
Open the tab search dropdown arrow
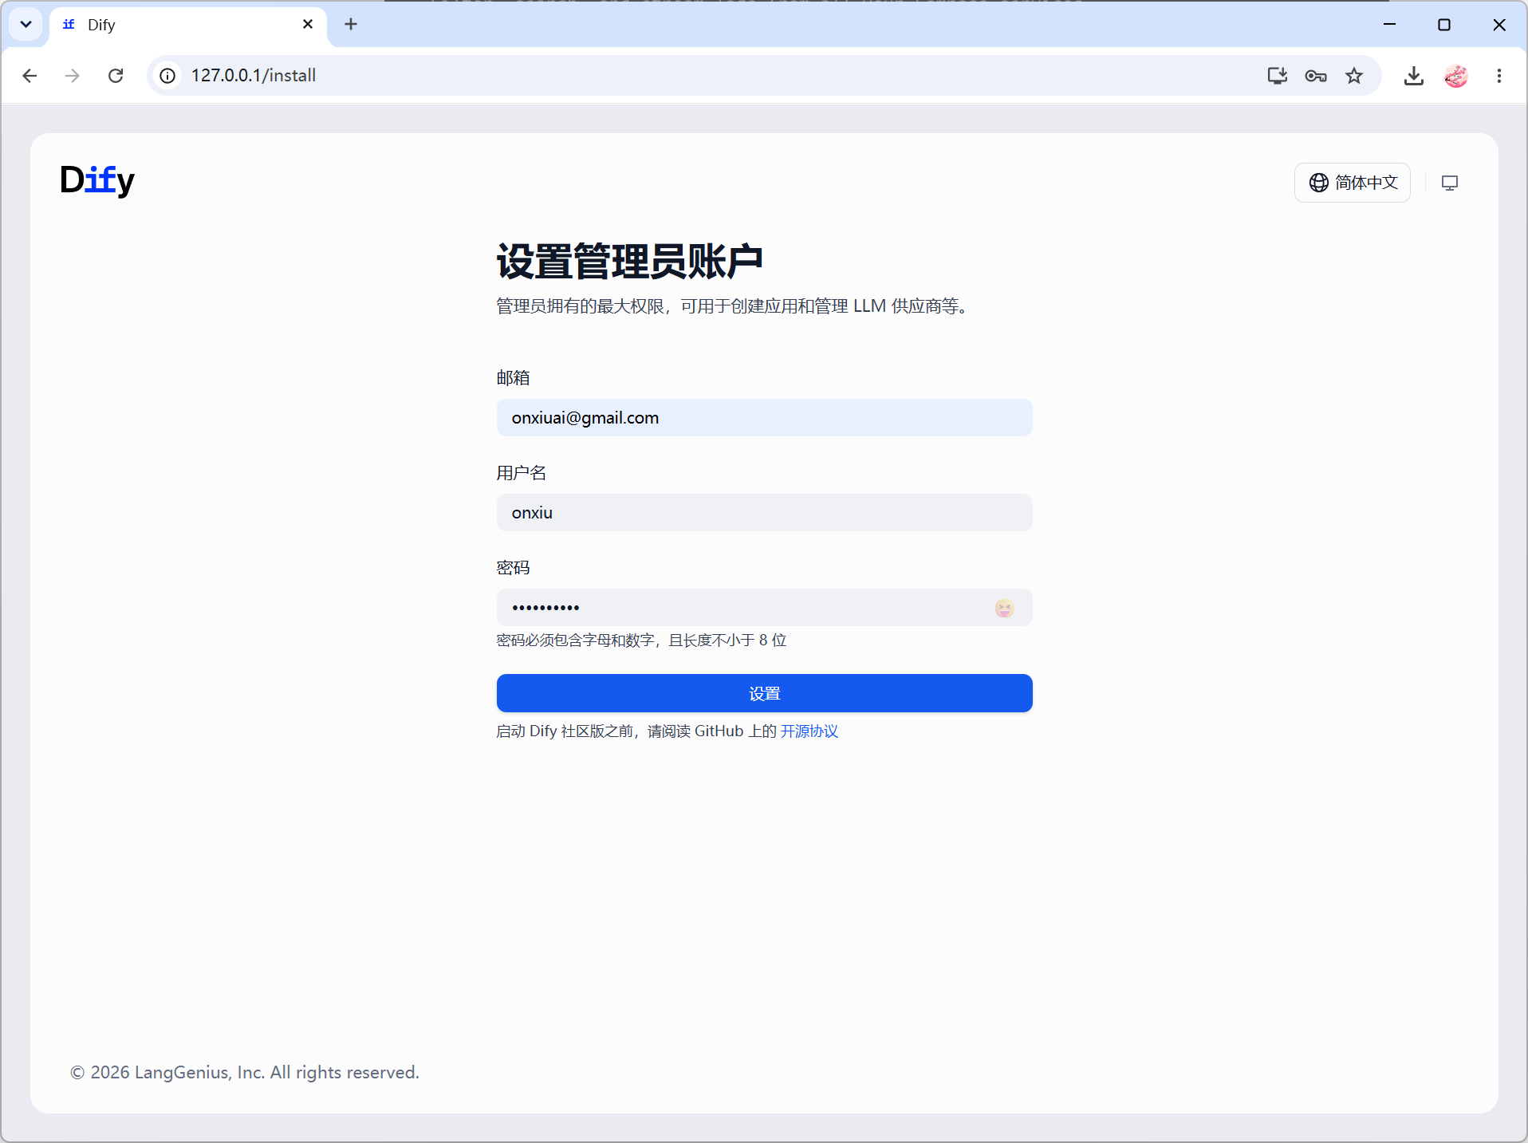point(26,25)
